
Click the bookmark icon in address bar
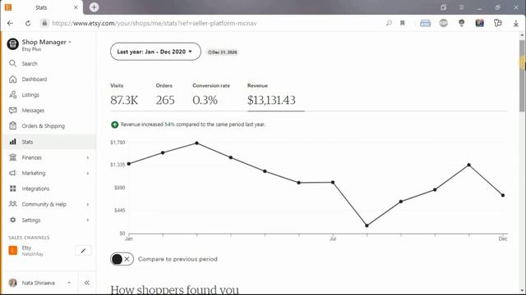[403, 23]
